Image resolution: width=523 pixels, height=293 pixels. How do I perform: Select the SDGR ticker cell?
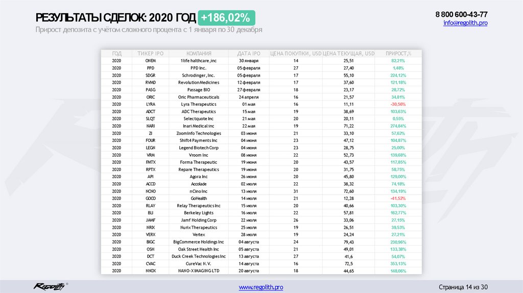(x=151, y=76)
